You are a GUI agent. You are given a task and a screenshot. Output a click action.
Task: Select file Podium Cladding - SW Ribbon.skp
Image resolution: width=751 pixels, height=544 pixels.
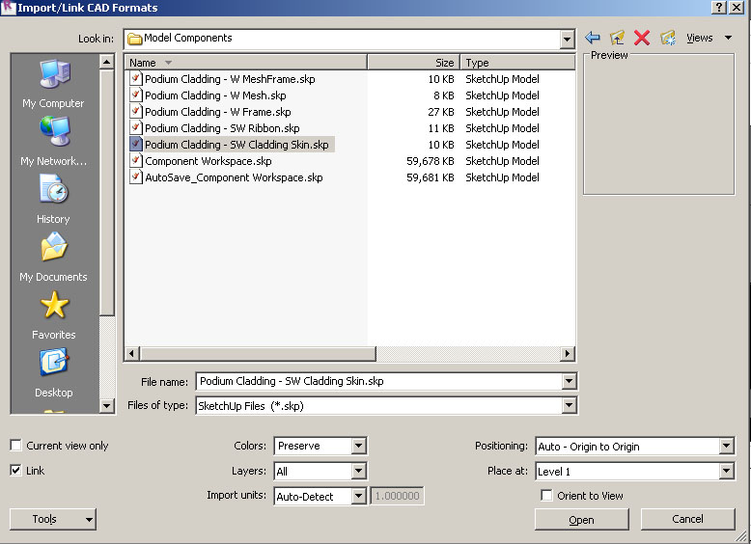click(222, 127)
